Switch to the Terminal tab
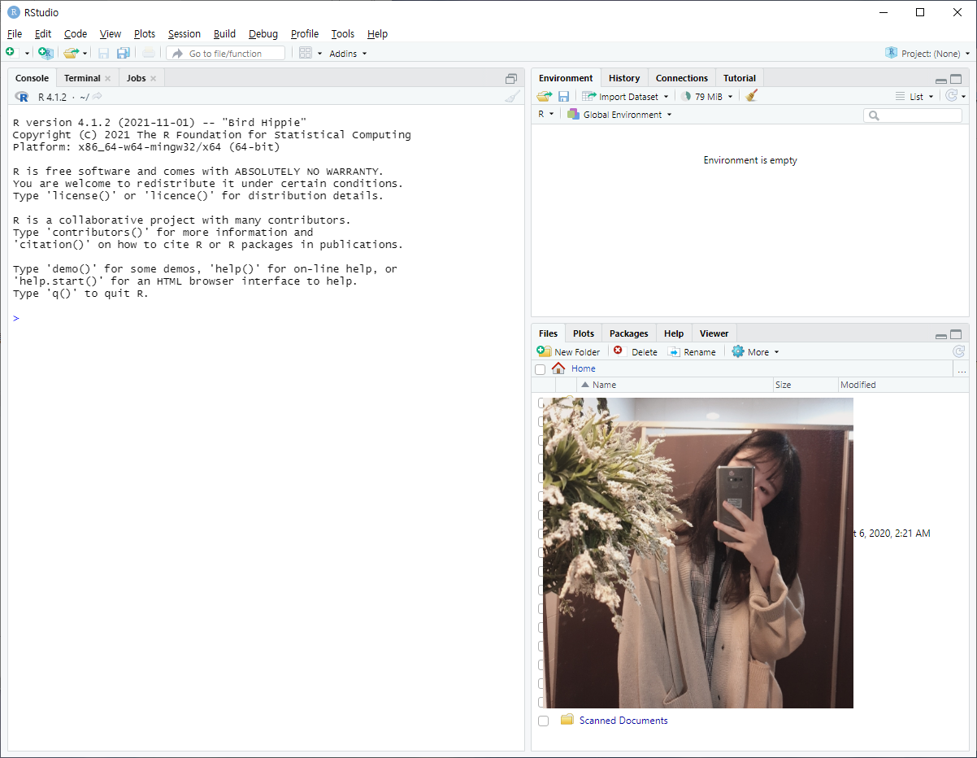The width and height of the screenshot is (977, 758). pos(82,79)
